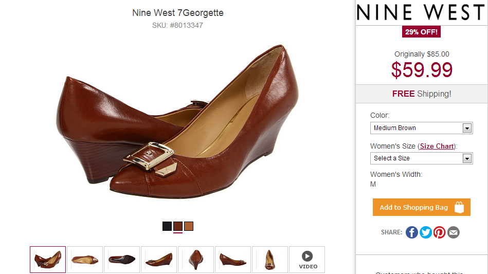Open the Color dropdown showing Medium Brown
Image resolution: width=488 pixels, height=274 pixels.
[x=421, y=128]
